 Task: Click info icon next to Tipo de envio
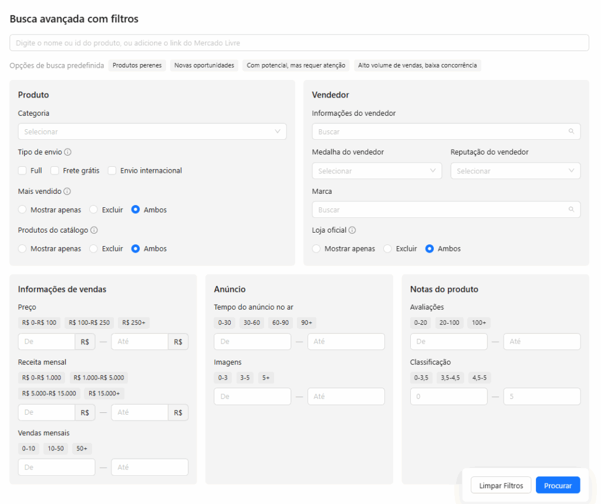(x=67, y=153)
